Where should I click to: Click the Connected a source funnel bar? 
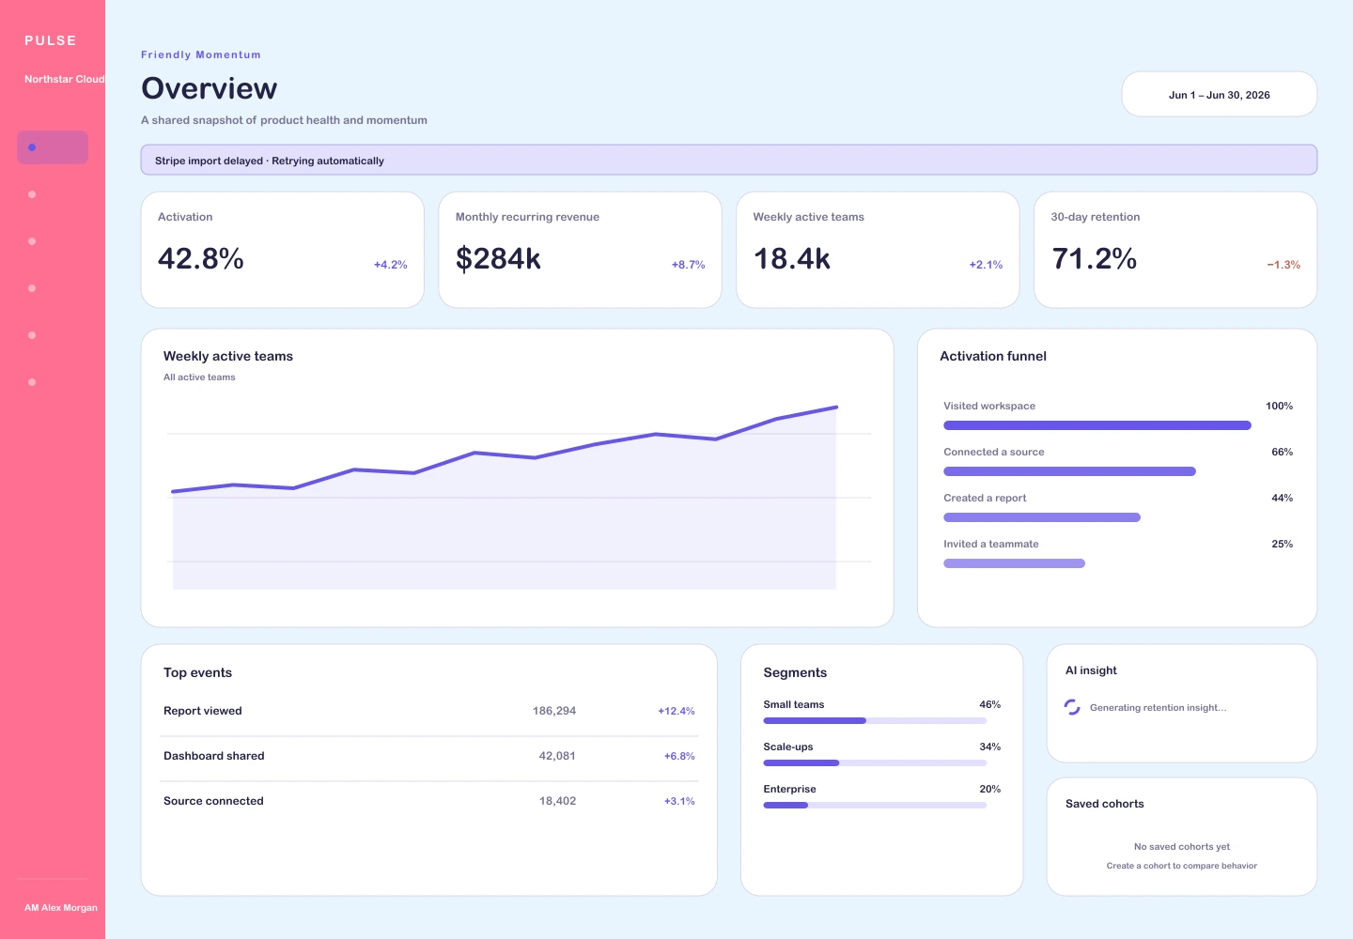tap(1069, 471)
